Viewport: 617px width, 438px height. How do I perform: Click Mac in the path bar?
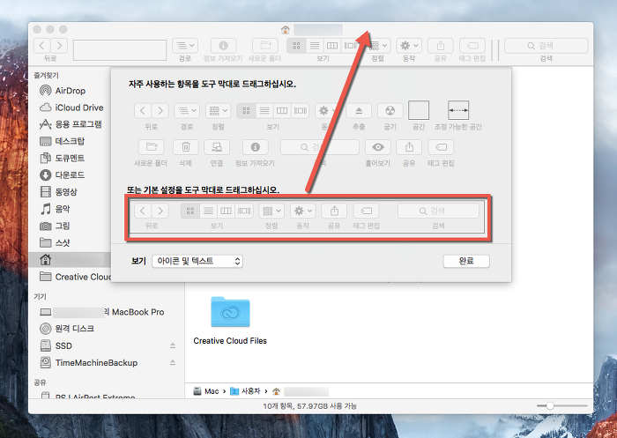click(206, 391)
